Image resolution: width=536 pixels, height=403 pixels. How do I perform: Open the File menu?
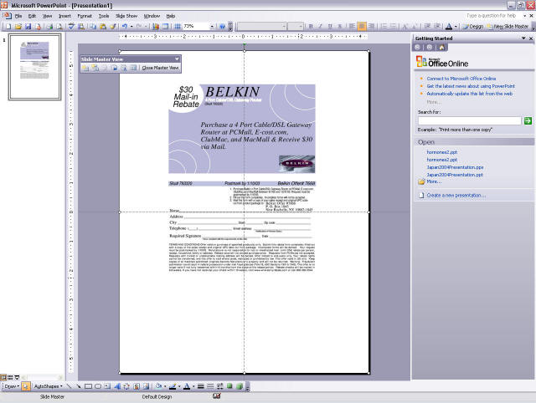18,16
